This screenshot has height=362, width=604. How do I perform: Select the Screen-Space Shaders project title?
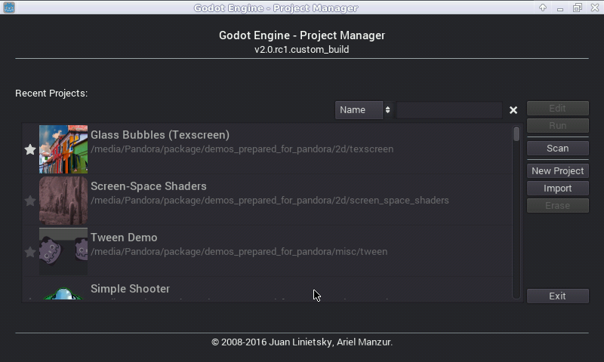[149, 186]
